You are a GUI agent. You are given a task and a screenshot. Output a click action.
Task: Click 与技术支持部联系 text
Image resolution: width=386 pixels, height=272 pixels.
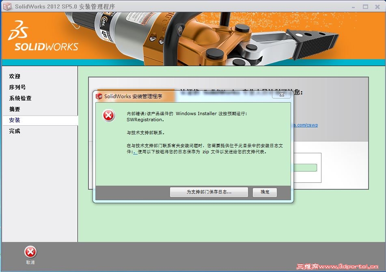(145, 133)
